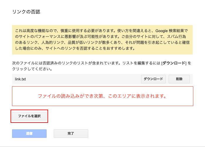Click the スパム行為 phrase in the warning
The image size is (205, 147).
pos(177,37)
